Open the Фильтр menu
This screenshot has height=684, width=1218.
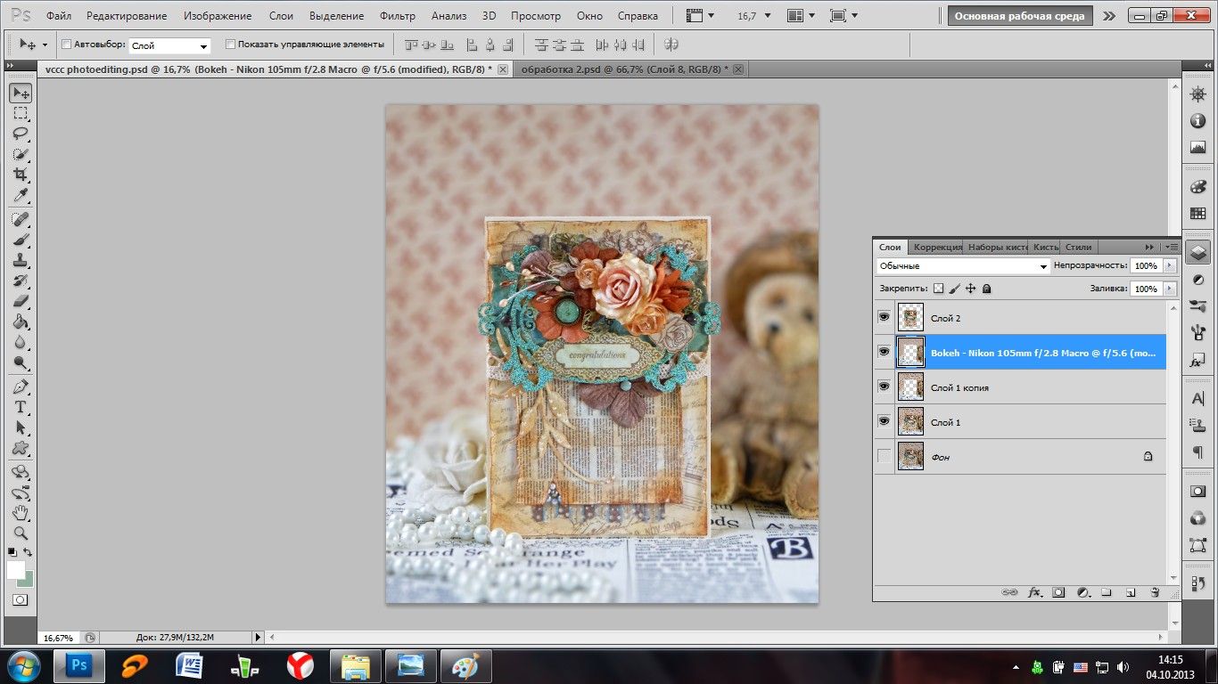pos(397,16)
